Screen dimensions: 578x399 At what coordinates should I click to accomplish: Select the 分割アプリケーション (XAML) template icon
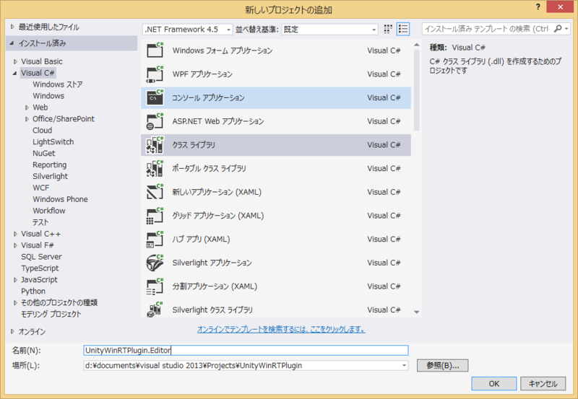click(155, 286)
